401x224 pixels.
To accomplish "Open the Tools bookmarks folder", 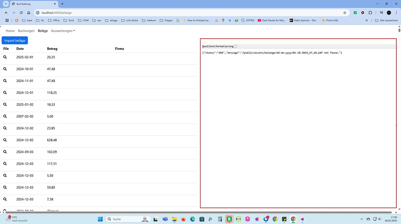I will (x=69, y=20).
